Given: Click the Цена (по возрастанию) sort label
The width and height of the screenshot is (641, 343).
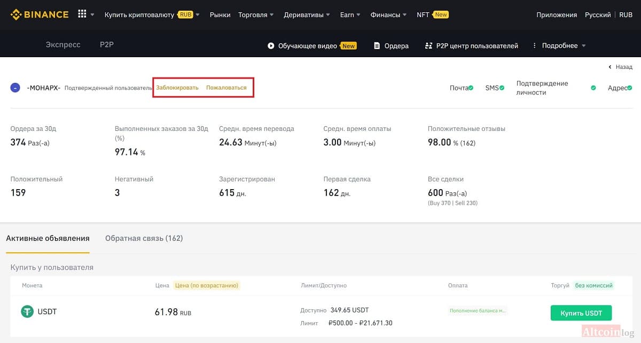Looking at the screenshot, I should pos(207,285).
